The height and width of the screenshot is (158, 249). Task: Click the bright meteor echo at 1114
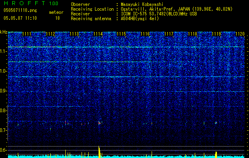click(99, 123)
